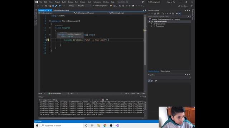Image resolution: width=229 pixels, height=128 pixels.
Task: Toggle Preview Selected Items in Solution Explorer toolbar
Action: [x=180, y=14]
